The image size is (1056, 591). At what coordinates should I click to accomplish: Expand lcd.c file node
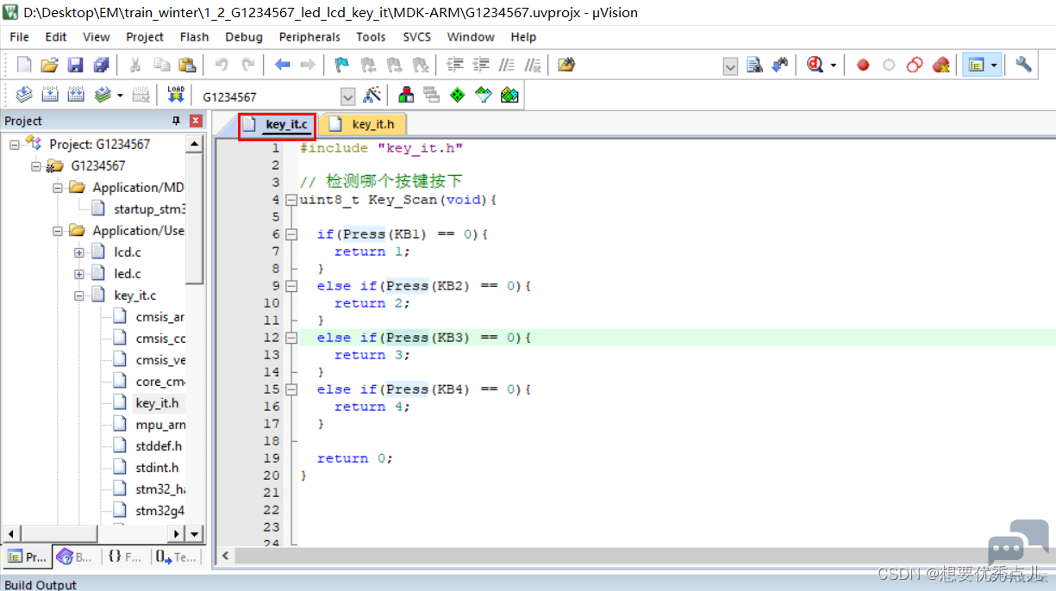[79, 252]
